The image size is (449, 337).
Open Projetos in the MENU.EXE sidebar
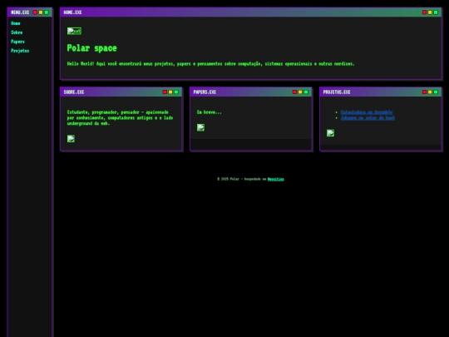(20, 51)
